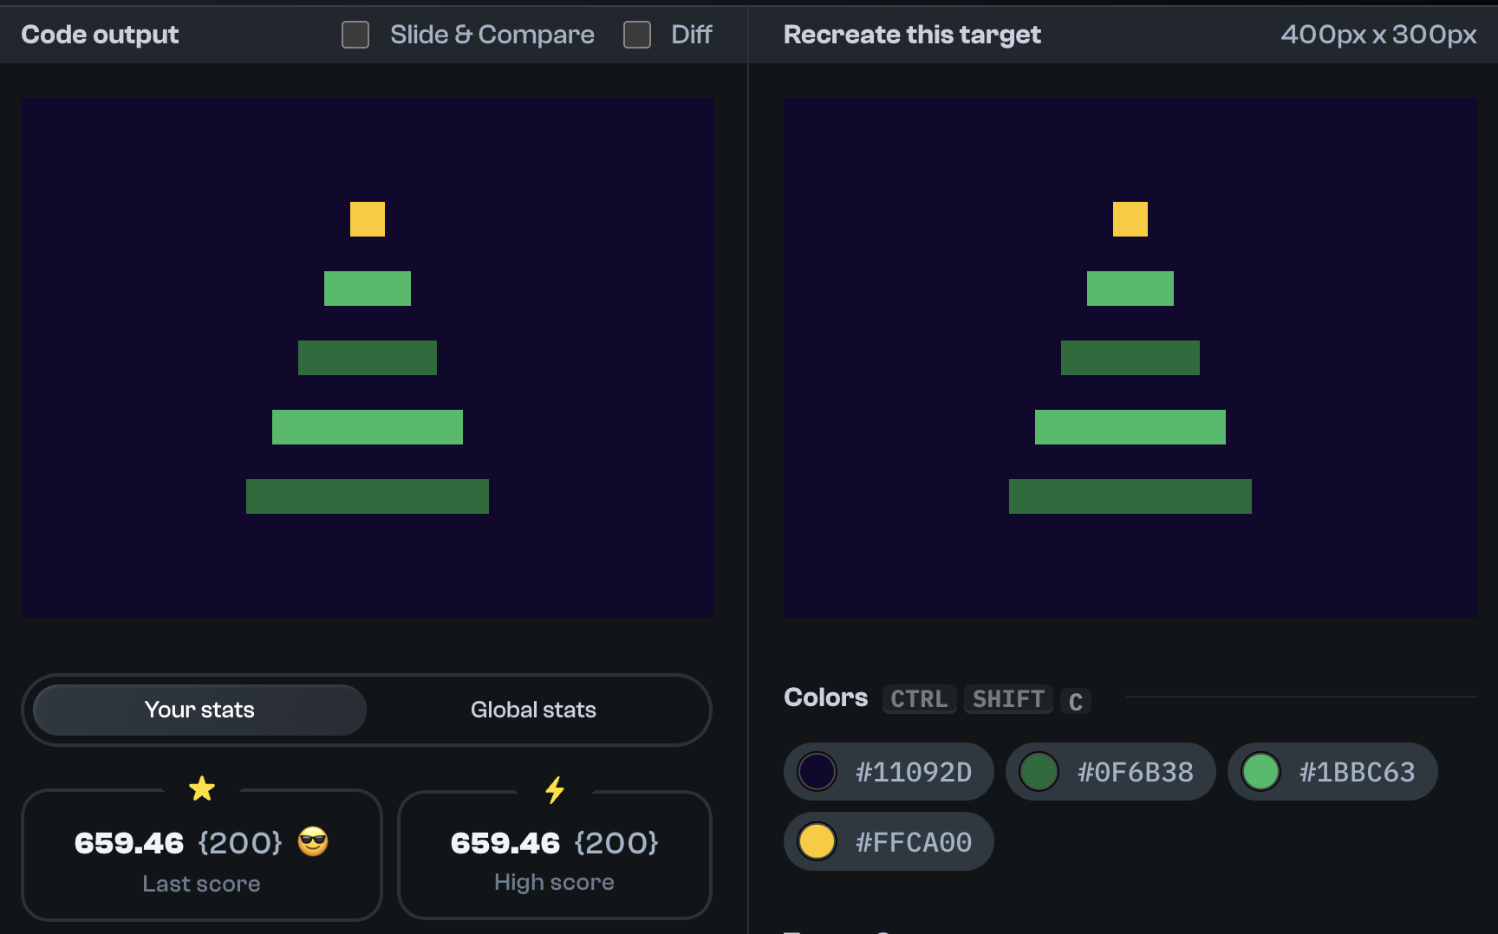
Task: Click the target image preview canvas
Action: (1130, 357)
